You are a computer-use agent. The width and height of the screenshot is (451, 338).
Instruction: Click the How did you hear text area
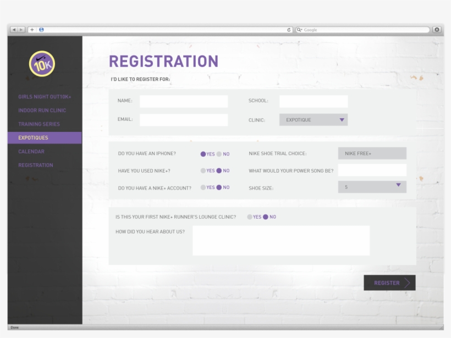[x=281, y=241]
